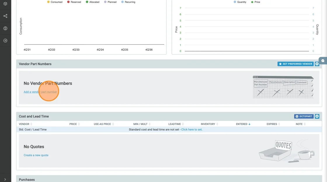Click plus icon in Vendor Part Numbers header

point(317,64)
